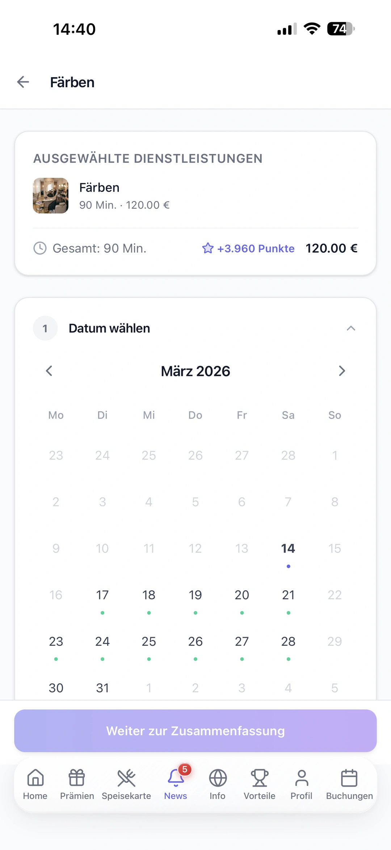Open the Info globe icon
The image size is (391, 850).
[x=218, y=784]
